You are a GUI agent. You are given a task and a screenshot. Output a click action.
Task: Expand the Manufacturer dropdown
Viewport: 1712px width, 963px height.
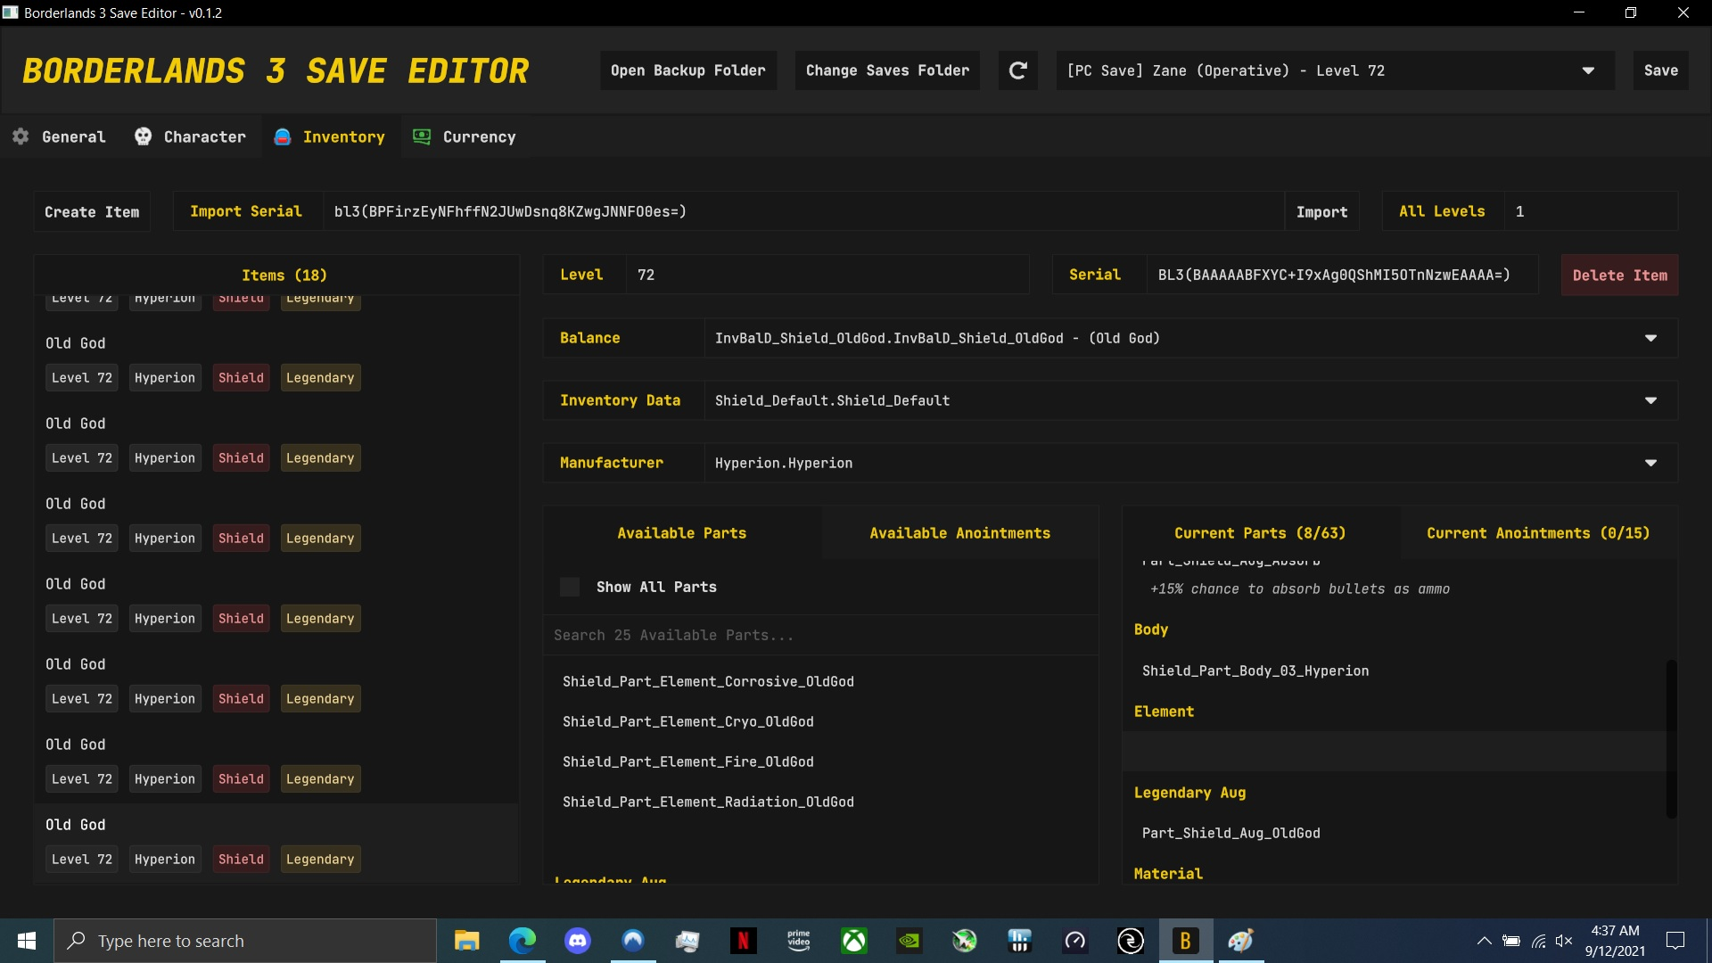1650,463
